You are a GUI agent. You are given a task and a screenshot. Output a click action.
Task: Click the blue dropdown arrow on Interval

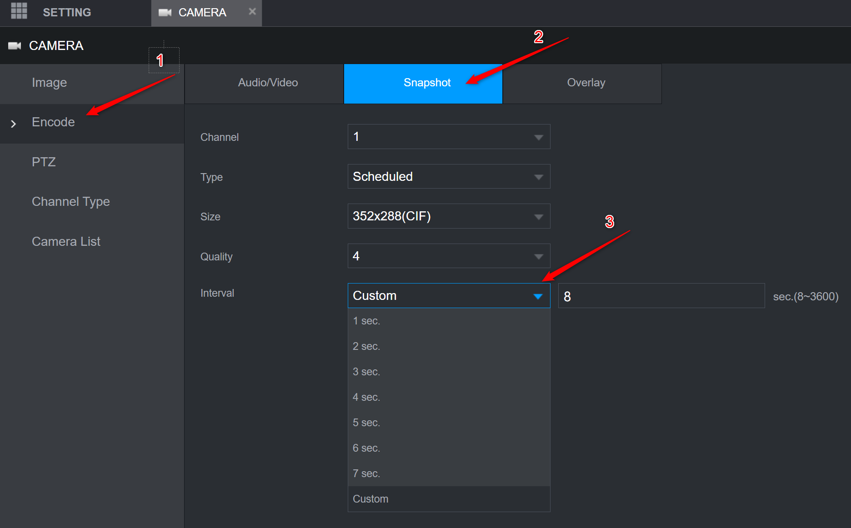tap(538, 295)
